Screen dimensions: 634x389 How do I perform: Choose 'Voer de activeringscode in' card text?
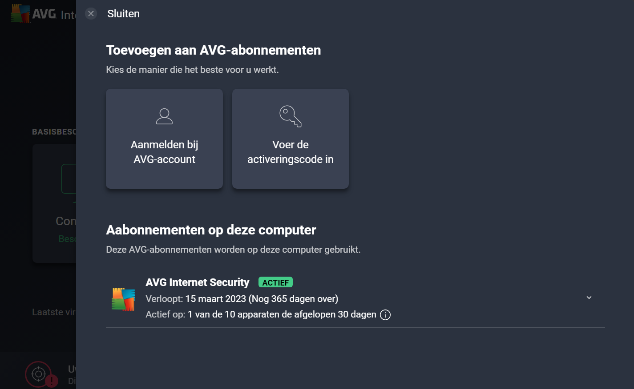coord(290,152)
